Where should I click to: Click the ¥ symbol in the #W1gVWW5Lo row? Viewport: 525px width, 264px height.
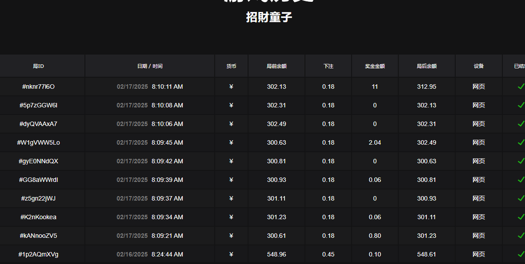pyautogui.click(x=231, y=142)
